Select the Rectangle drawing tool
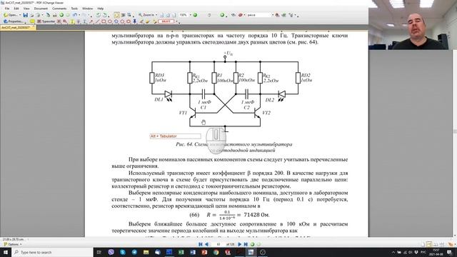457x257 pixels. point(104,21)
